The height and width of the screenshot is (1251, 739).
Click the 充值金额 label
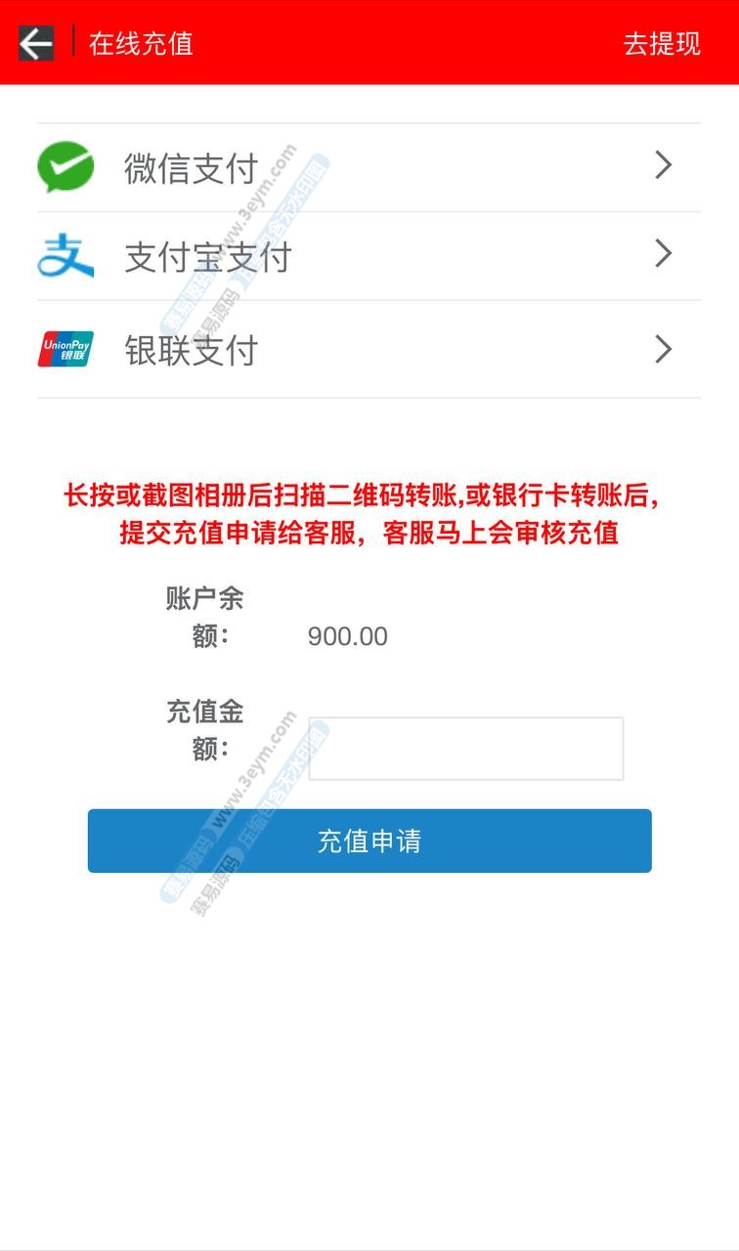click(204, 730)
